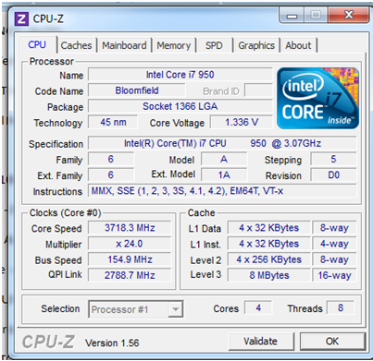Click the Version 1.56 label
This screenshot has width=373, height=361.
pyautogui.click(x=112, y=343)
